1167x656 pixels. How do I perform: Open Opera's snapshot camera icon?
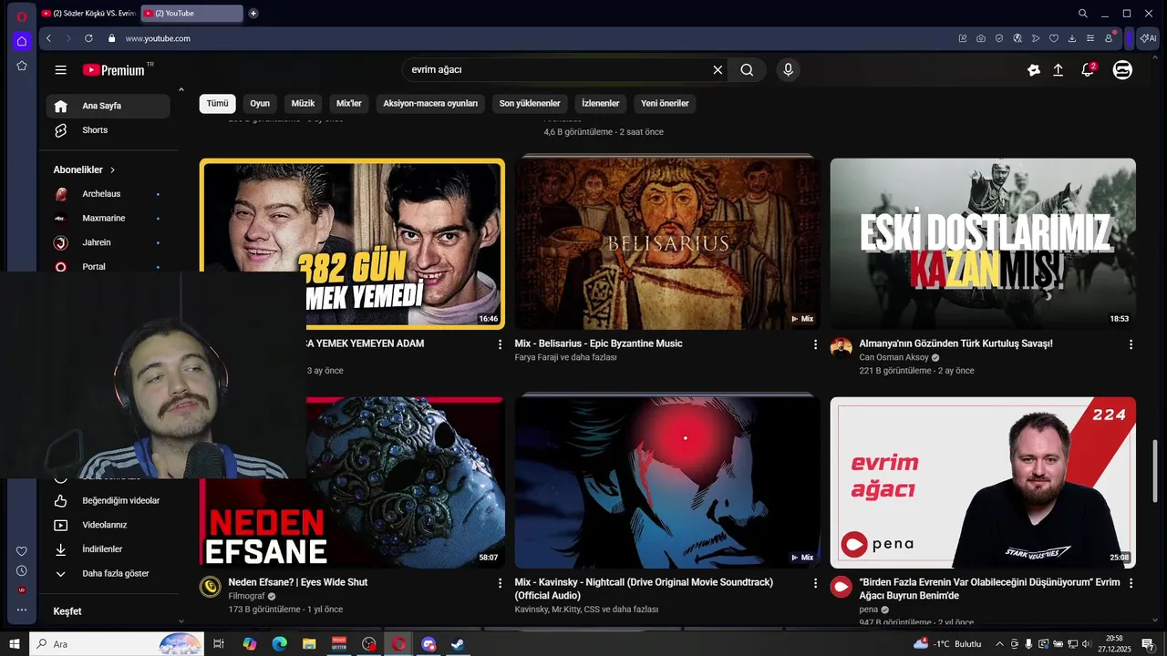click(x=981, y=38)
